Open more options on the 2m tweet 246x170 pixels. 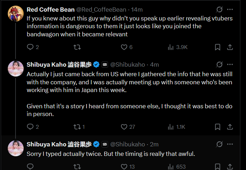point(230,144)
